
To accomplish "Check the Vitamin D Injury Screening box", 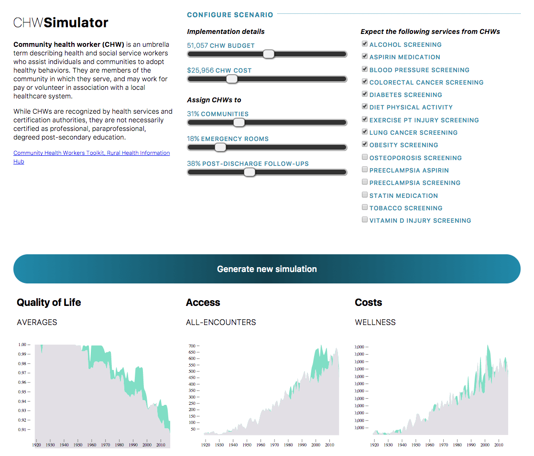I will click(x=365, y=220).
